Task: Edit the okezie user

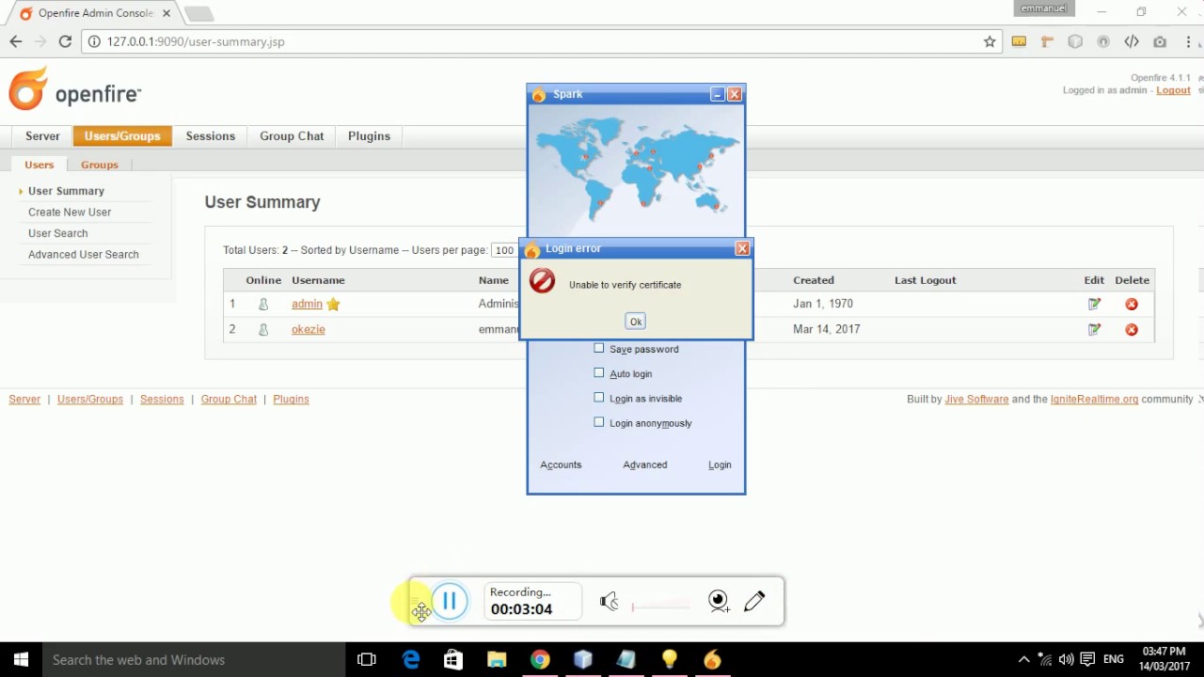Action: pyautogui.click(x=1094, y=329)
